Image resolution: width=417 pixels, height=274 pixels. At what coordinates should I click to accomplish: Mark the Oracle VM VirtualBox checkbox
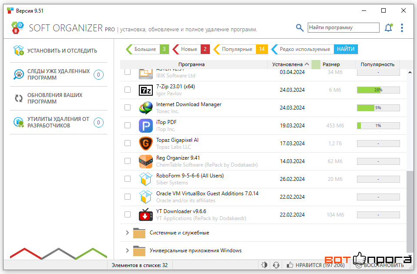pos(128,197)
